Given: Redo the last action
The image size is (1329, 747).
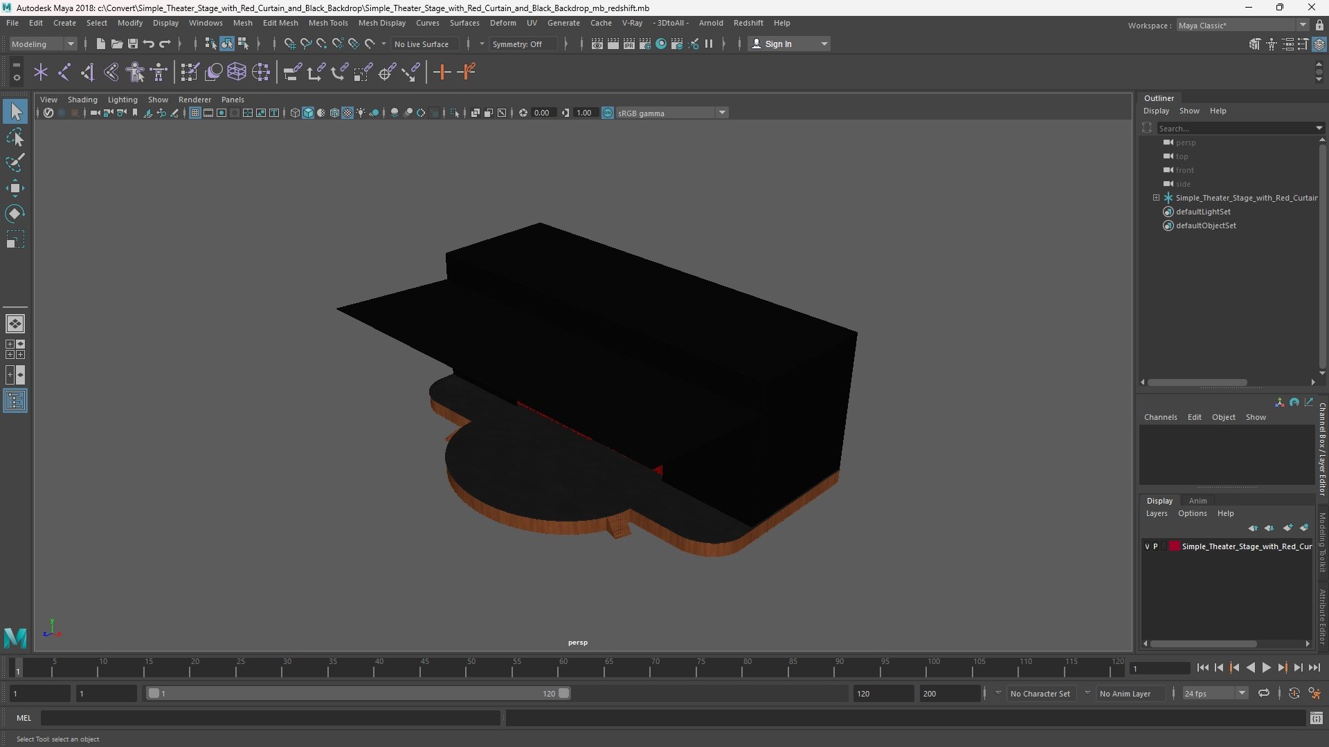Looking at the screenshot, I should (165, 44).
